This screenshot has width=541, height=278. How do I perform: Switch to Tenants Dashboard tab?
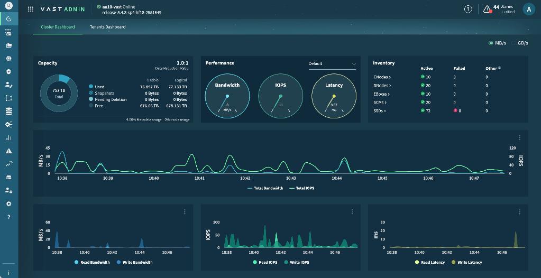[108, 27]
